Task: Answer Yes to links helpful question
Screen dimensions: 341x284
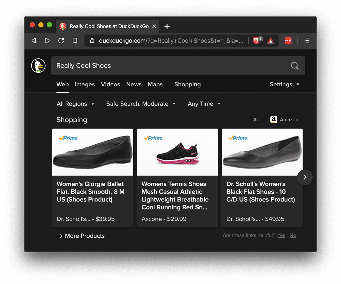Action: click(281, 235)
